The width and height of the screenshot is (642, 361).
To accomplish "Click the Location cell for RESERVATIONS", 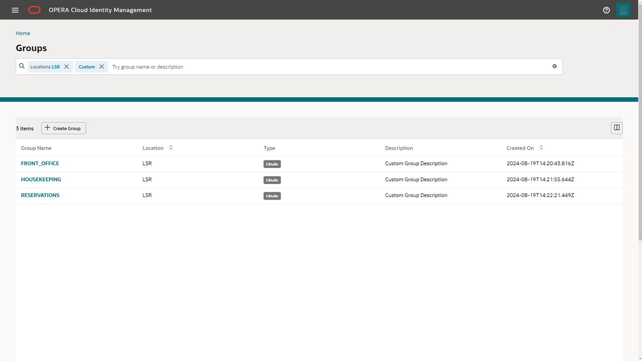I will point(147,196).
